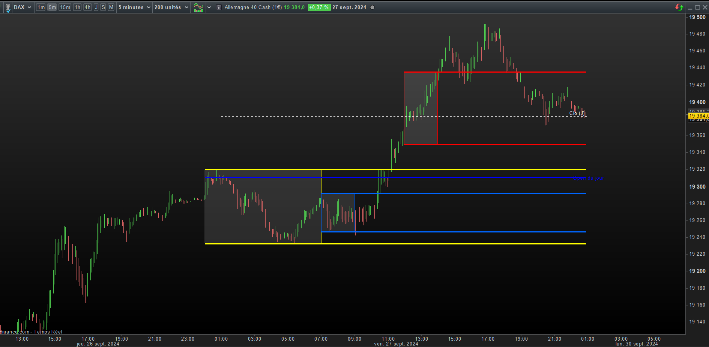Select the weekly S timeframe
Image resolution: width=709 pixels, height=347 pixels.
103,7
